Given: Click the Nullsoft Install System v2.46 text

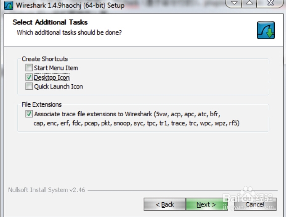Looking at the screenshot, I should tap(46, 190).
